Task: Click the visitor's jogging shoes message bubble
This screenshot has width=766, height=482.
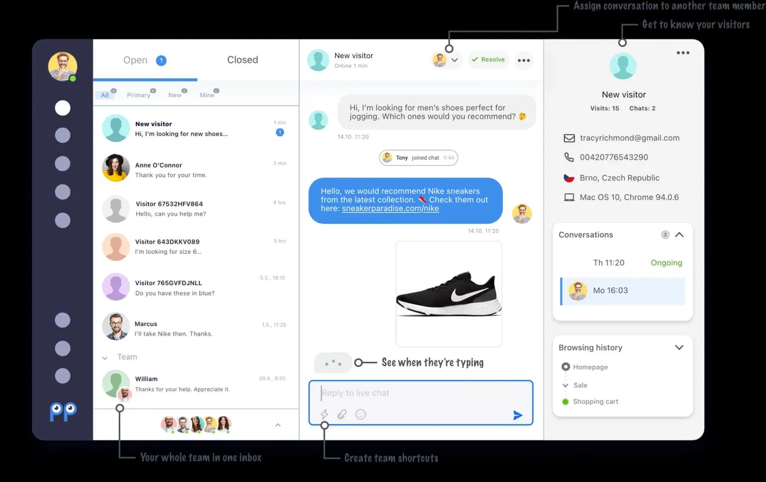Action: pos(436,112)
